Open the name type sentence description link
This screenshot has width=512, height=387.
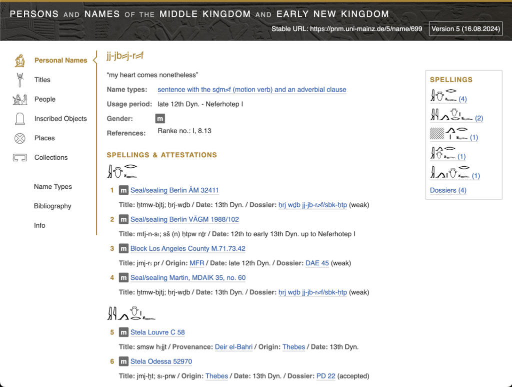pos(251,90)
